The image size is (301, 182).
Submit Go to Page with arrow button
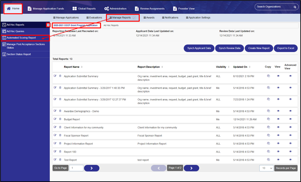coord(92,168)
